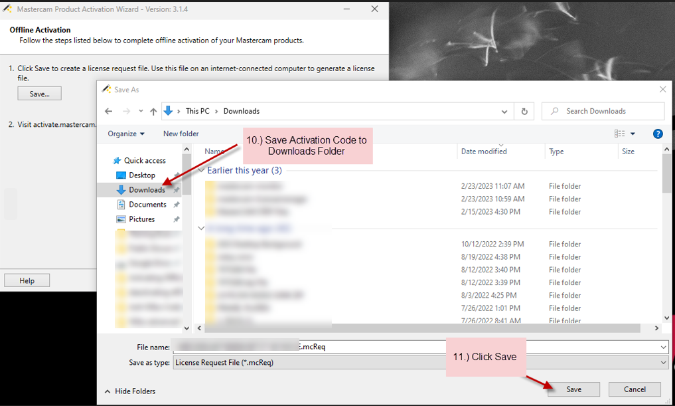The width and height of the screenshot is (675, 406).
Task: Minimize the Activation Wizard window
Action: point(346,9)
